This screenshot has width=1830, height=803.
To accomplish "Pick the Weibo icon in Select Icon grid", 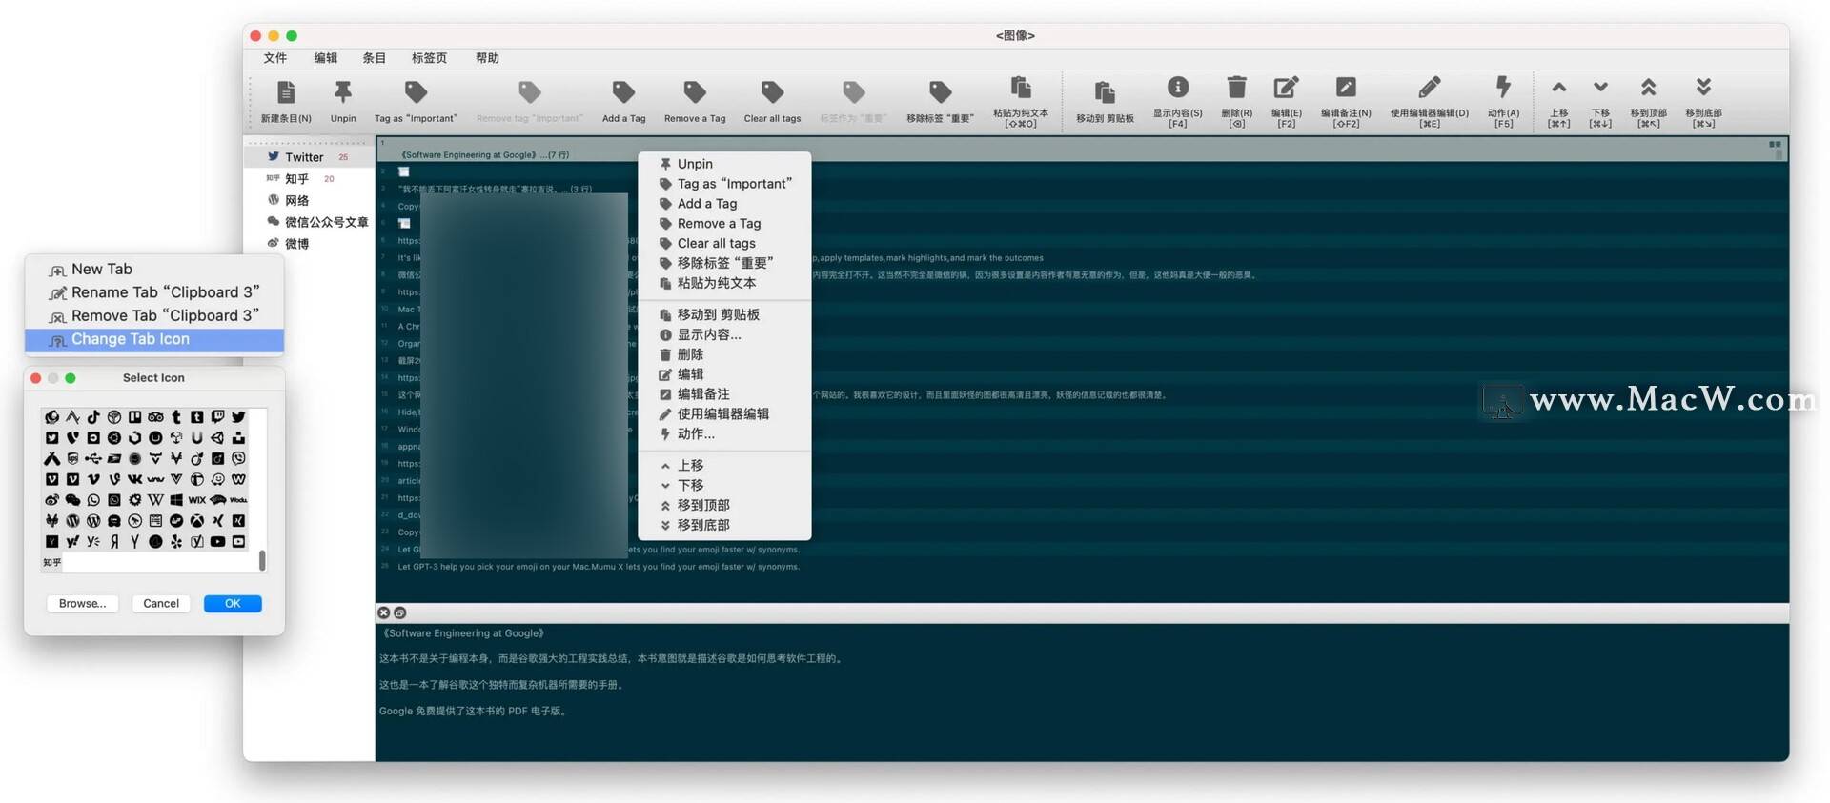I will 51,500.
